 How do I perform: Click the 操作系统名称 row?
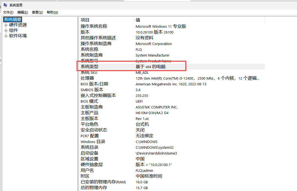(x=94, y=26)
